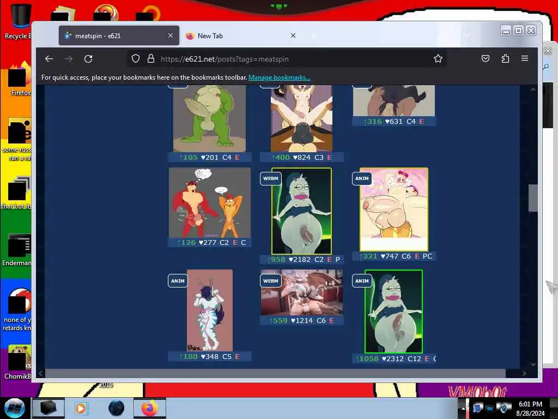Open the 'ChomikB' desktop icon
This screenshot has height=419, width=558.
coord(19,362)
